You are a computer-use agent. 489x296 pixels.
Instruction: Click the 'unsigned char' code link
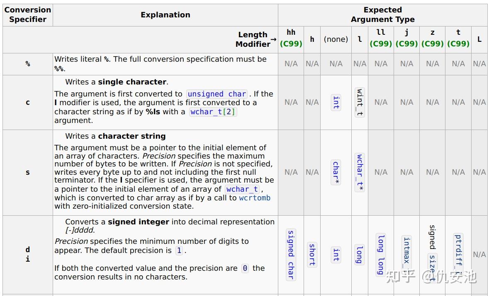(217, 94)
